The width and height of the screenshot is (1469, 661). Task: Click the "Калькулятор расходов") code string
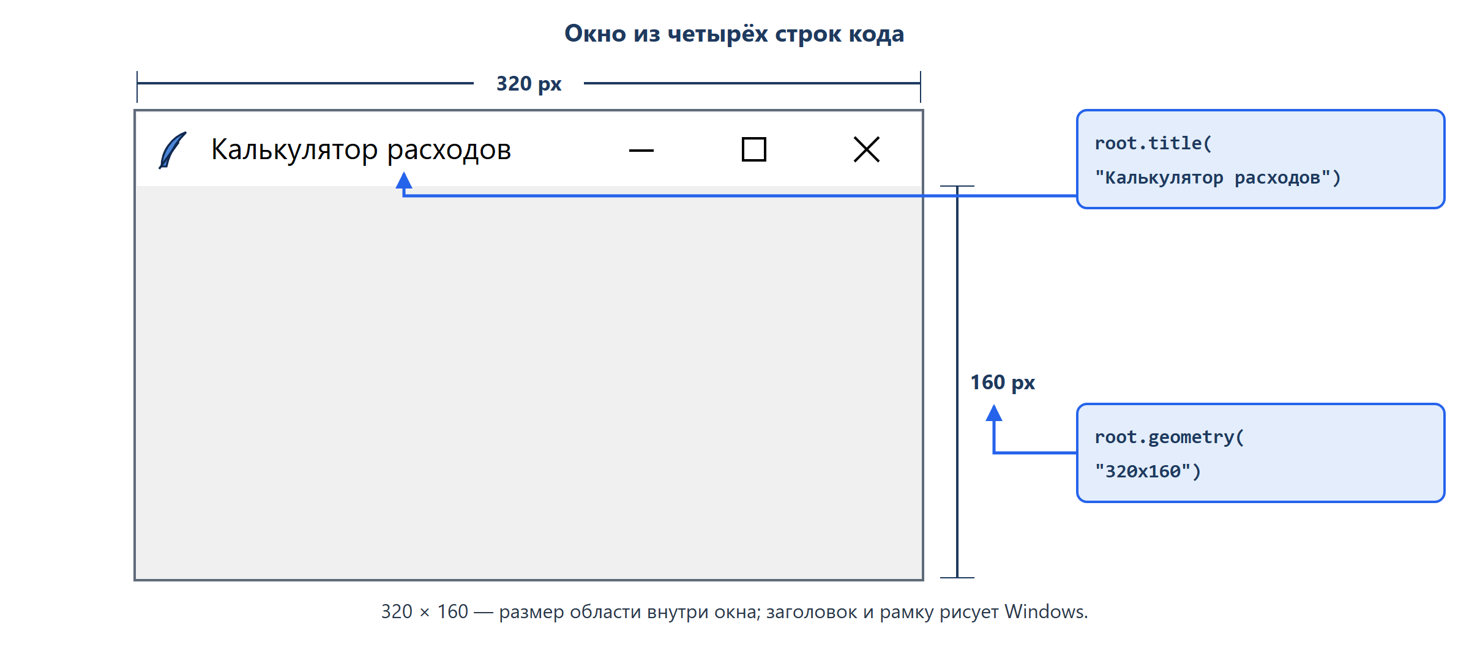point(1218,177)
